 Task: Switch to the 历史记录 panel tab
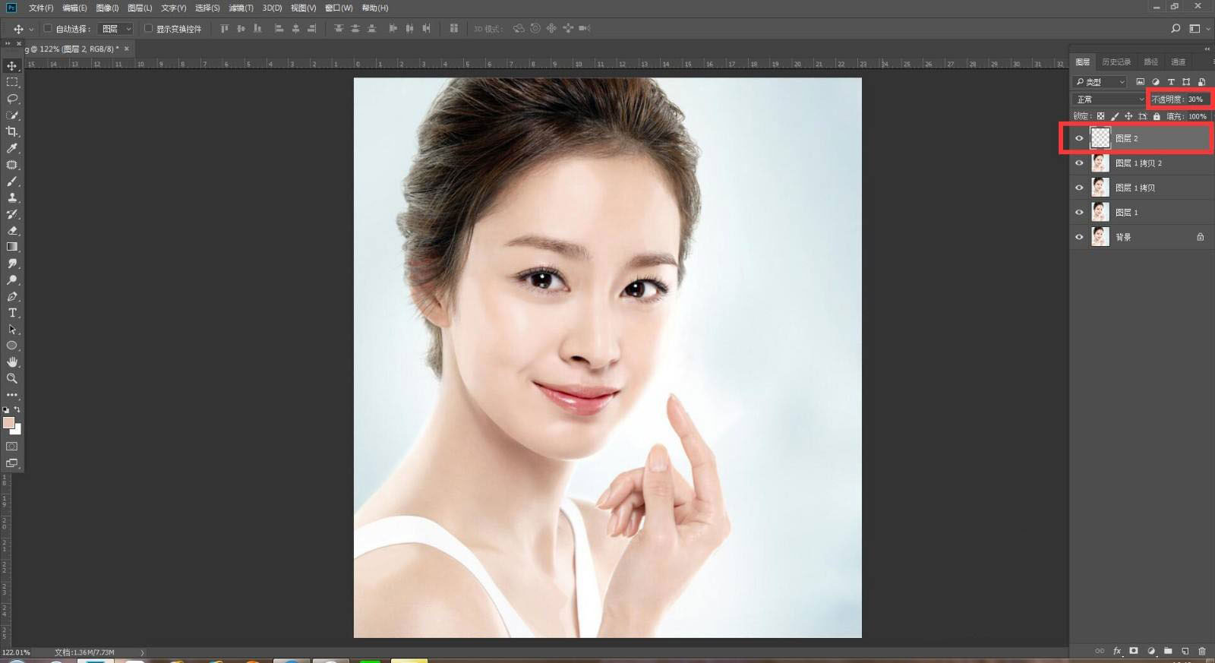[1116, 62]
